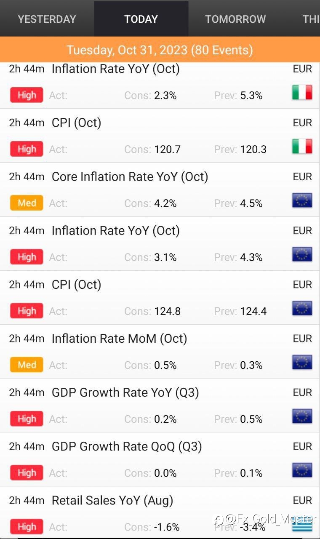Tap the Med badge for Core Inflation Rate YoY

click(27, 203)
